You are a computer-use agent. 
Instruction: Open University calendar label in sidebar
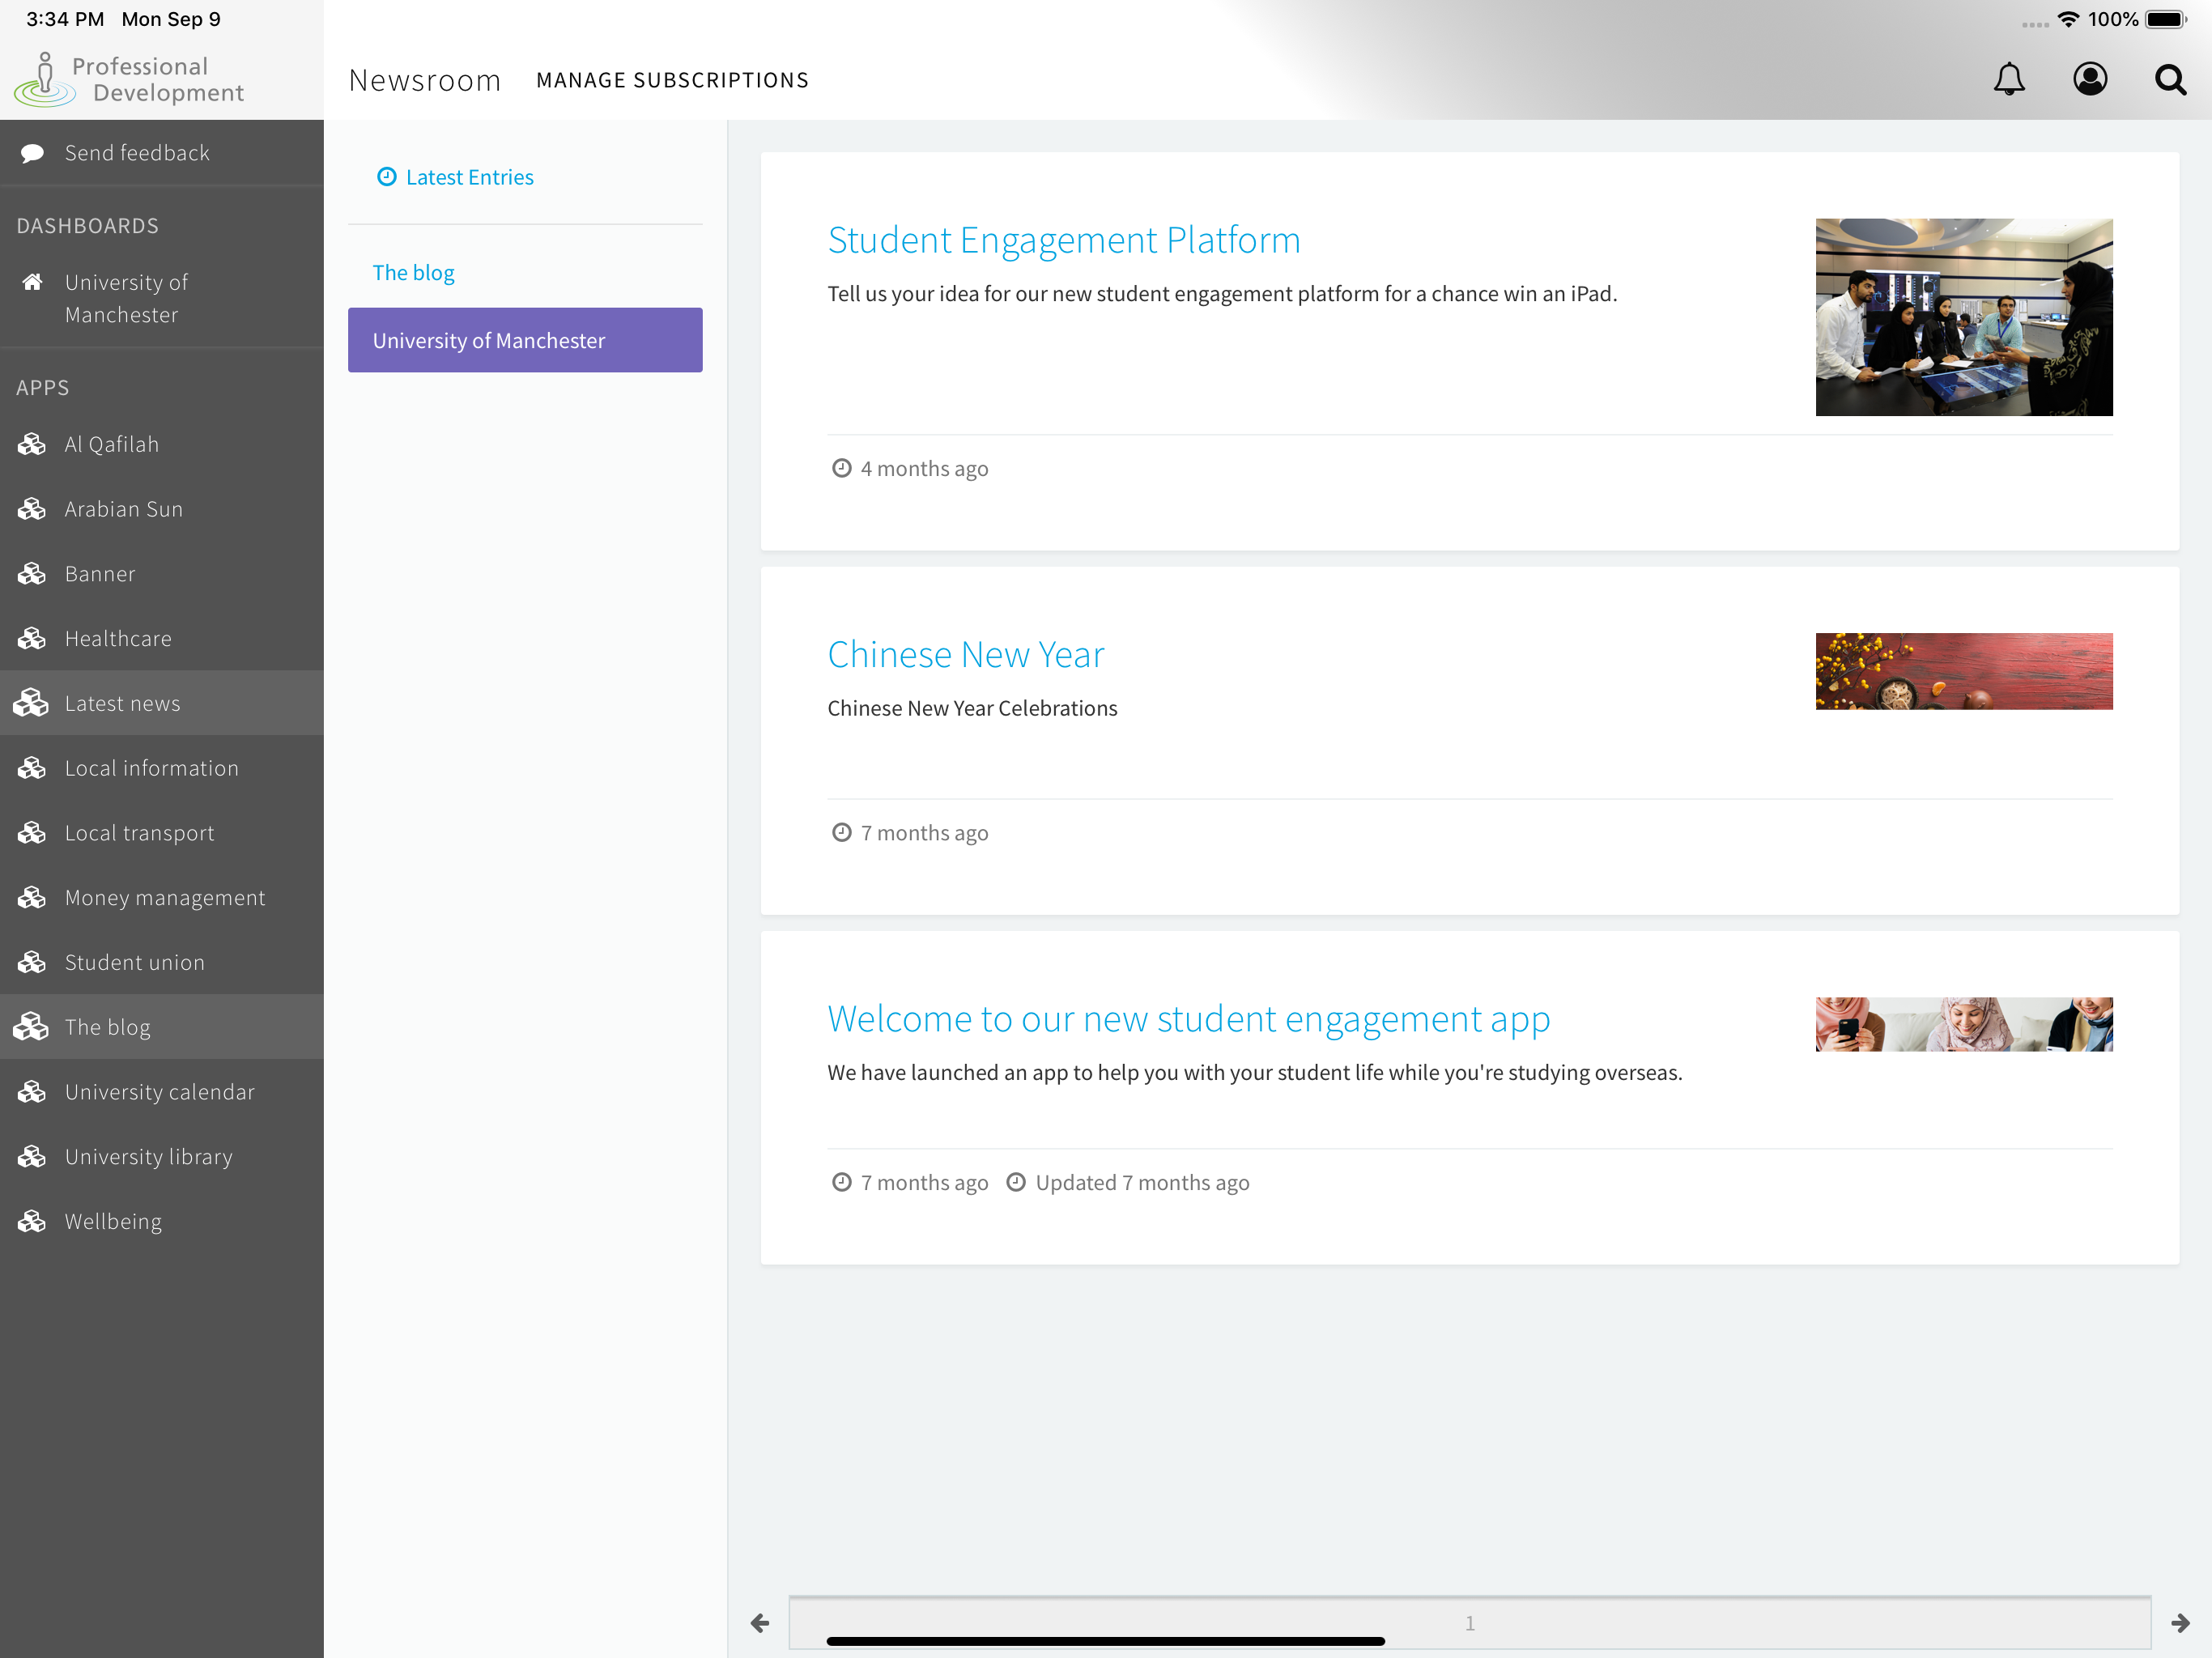[x=160, y=1092]
